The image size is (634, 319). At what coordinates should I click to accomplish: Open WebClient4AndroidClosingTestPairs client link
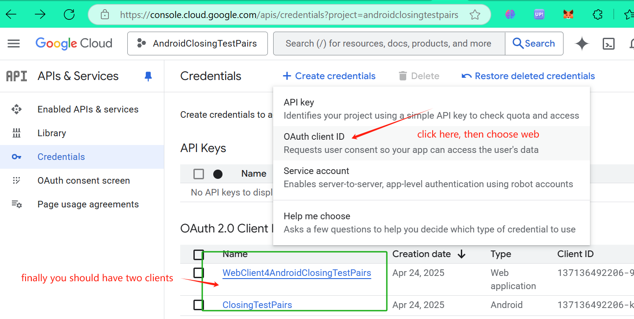point(297,273)
